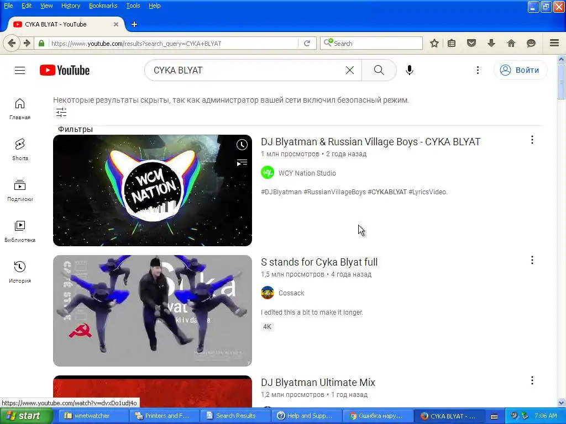Open title DJ Blyatman Ultimate Mix
The height and width of the screenshot is (424, 566).
(318, 383)
